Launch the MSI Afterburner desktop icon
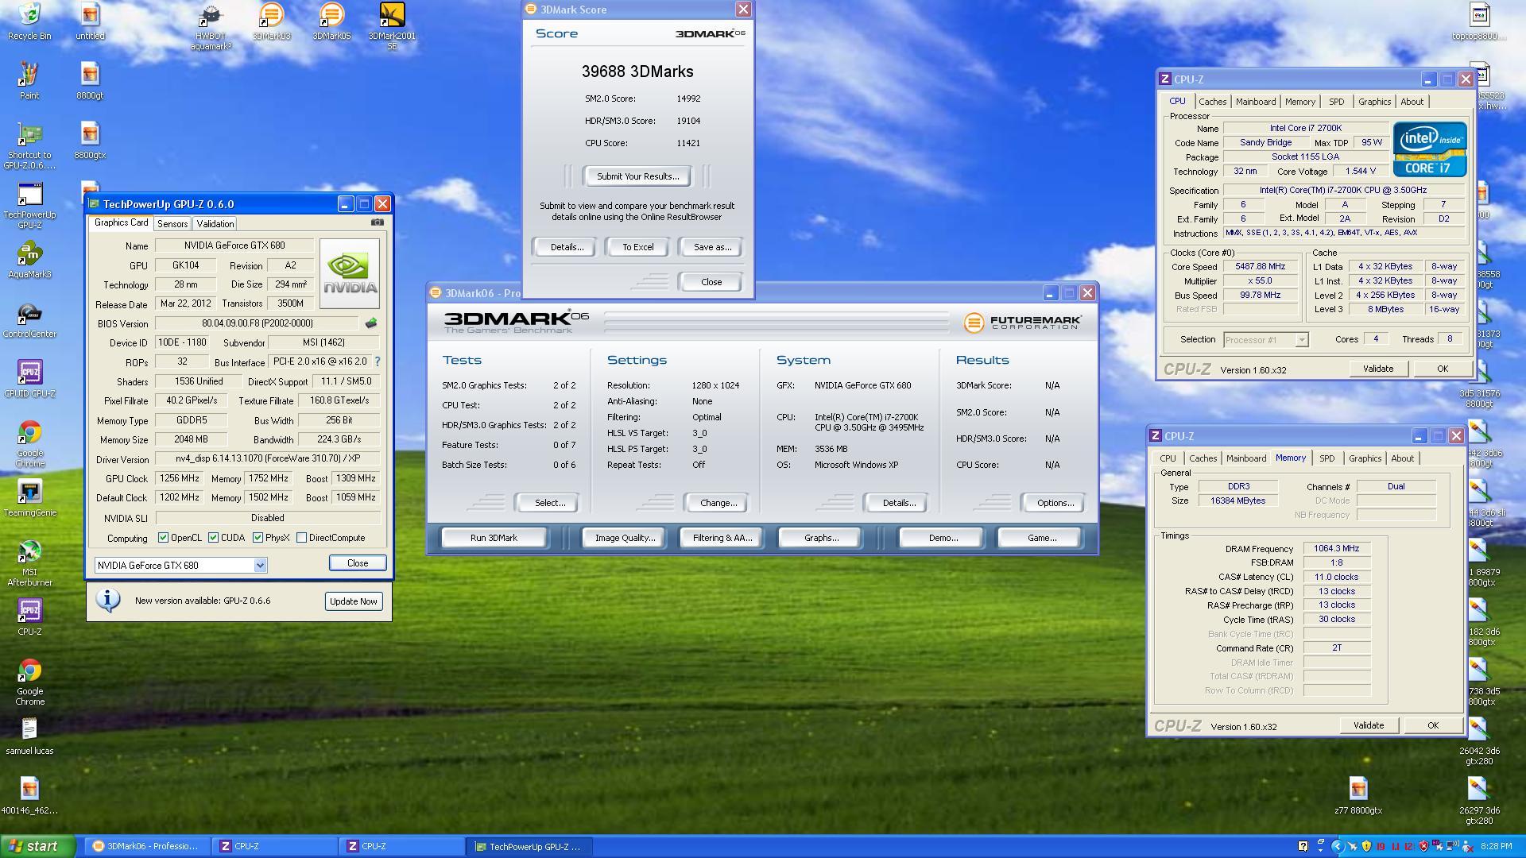Screen dimensions: 1526x858 [29, 562]
